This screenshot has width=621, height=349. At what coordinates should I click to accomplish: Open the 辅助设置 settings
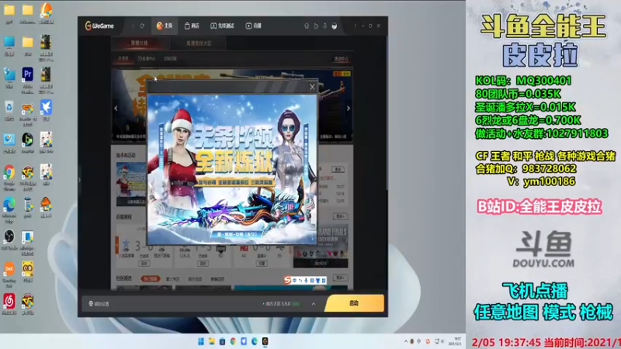point(99,304)
